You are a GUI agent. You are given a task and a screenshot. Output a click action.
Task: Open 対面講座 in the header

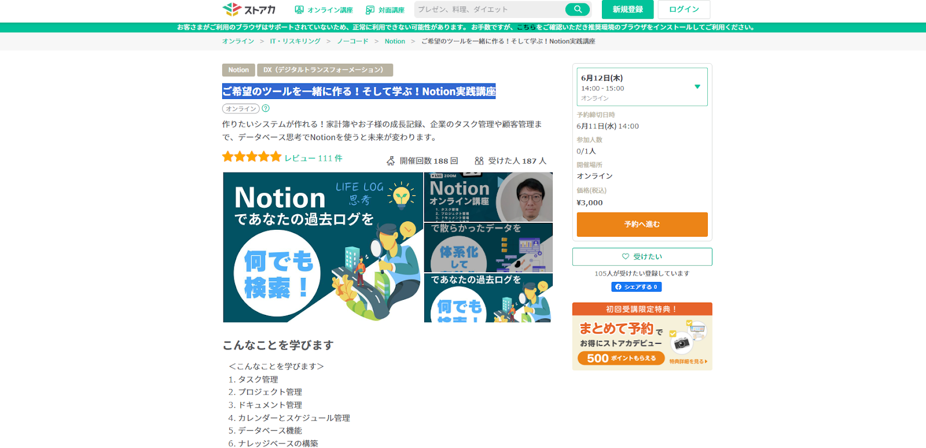pos(385,10)
